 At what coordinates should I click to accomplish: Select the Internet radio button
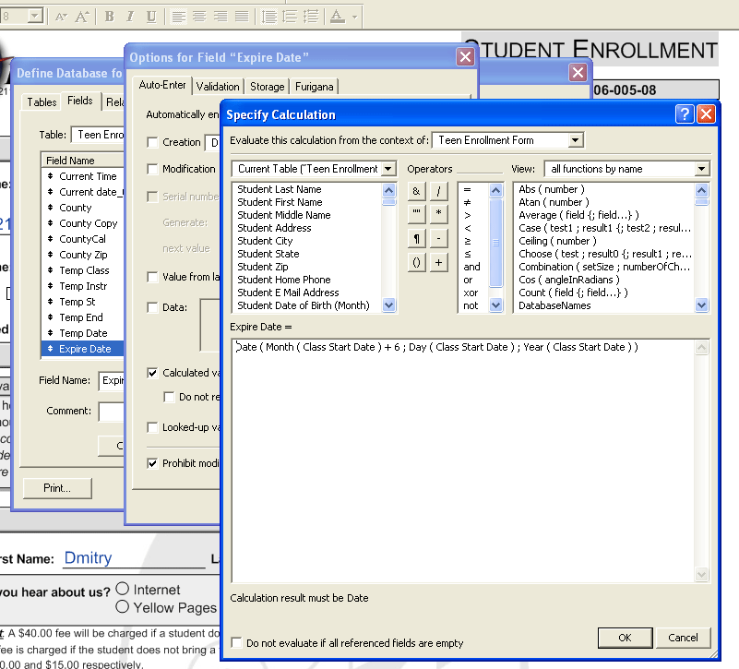[123, 590]
